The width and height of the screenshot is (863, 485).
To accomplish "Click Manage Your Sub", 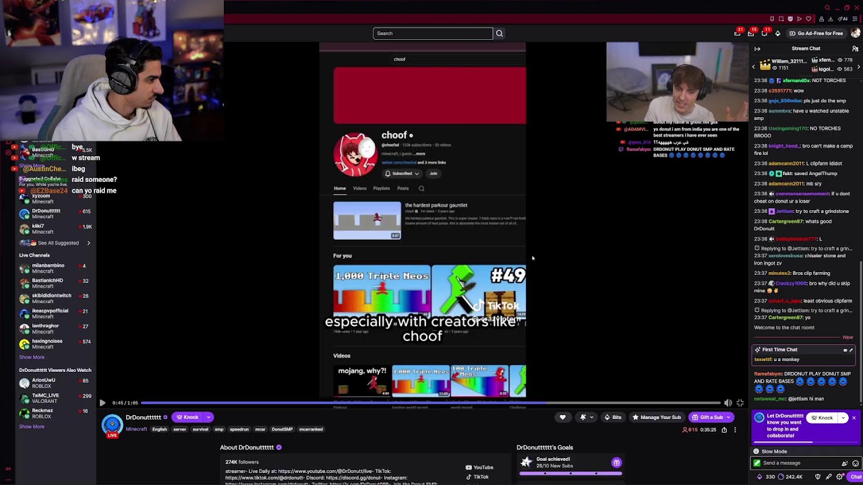I will coord(657,418).
